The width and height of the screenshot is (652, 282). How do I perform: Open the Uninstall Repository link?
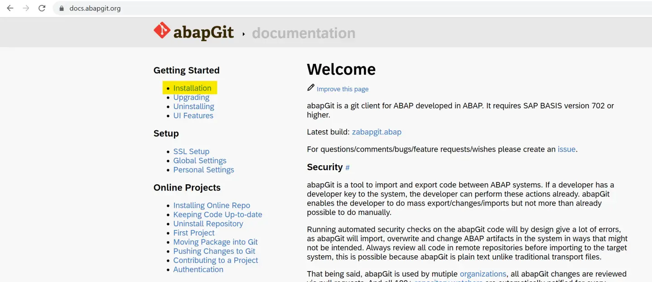point(208,224)
